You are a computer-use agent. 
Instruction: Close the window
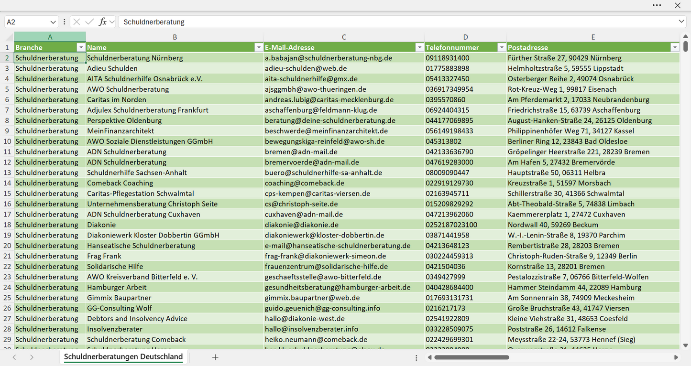[x=678, y=5]
